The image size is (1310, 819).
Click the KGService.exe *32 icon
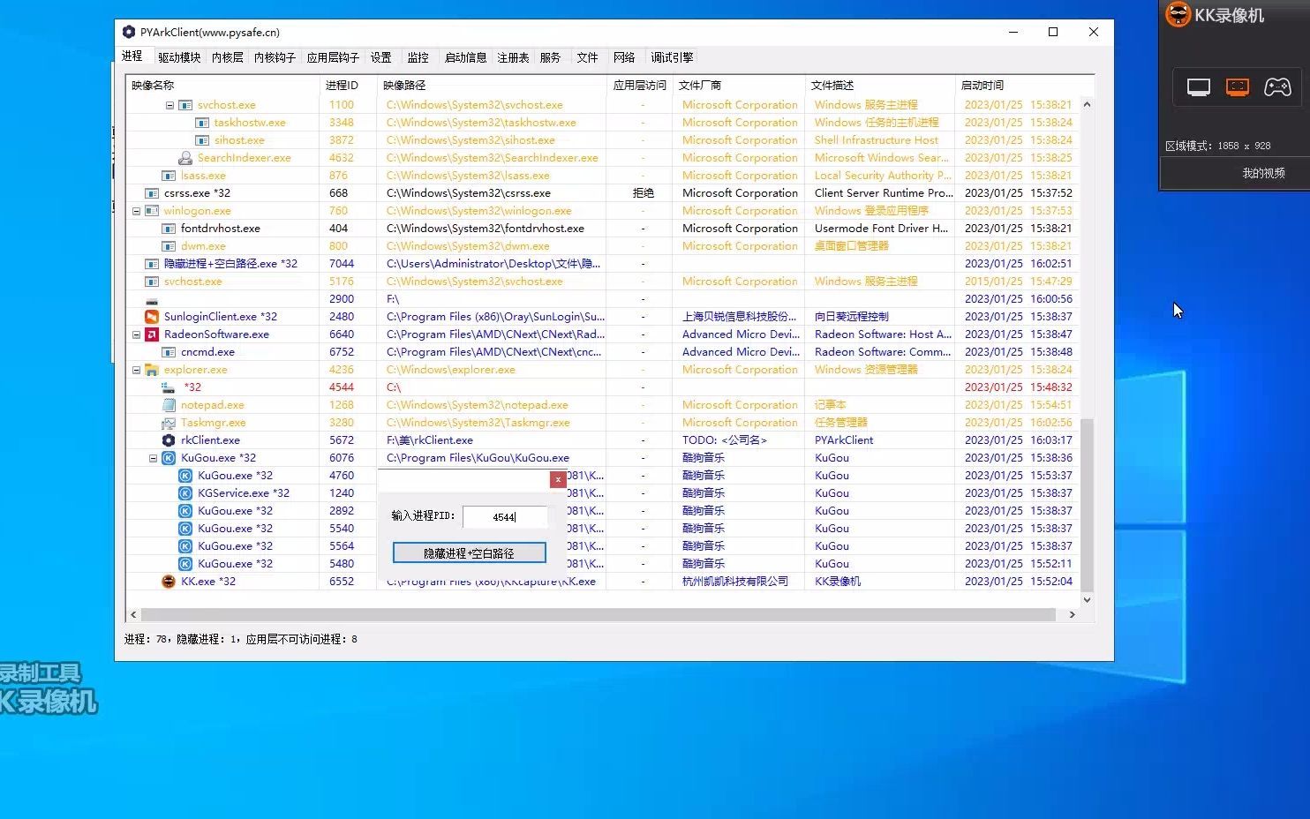(185, 493)
